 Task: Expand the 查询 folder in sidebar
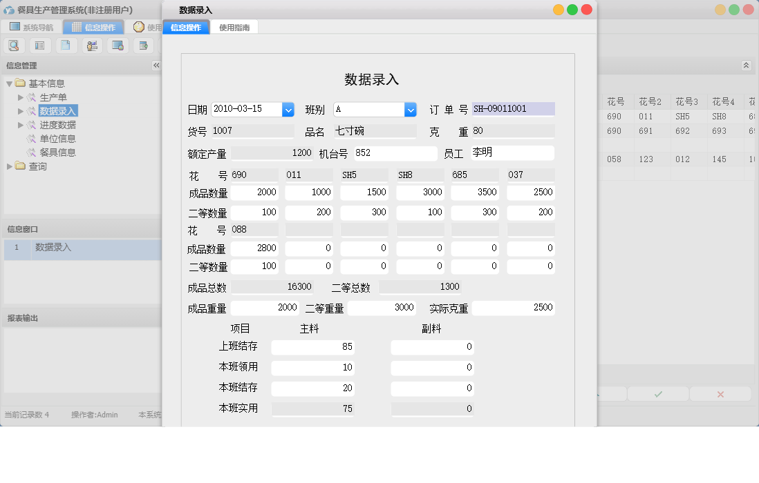(9, 166)
